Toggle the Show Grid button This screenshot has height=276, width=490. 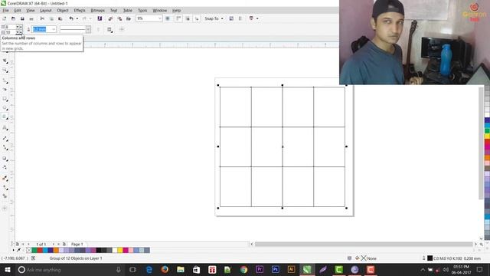point(188,18)
